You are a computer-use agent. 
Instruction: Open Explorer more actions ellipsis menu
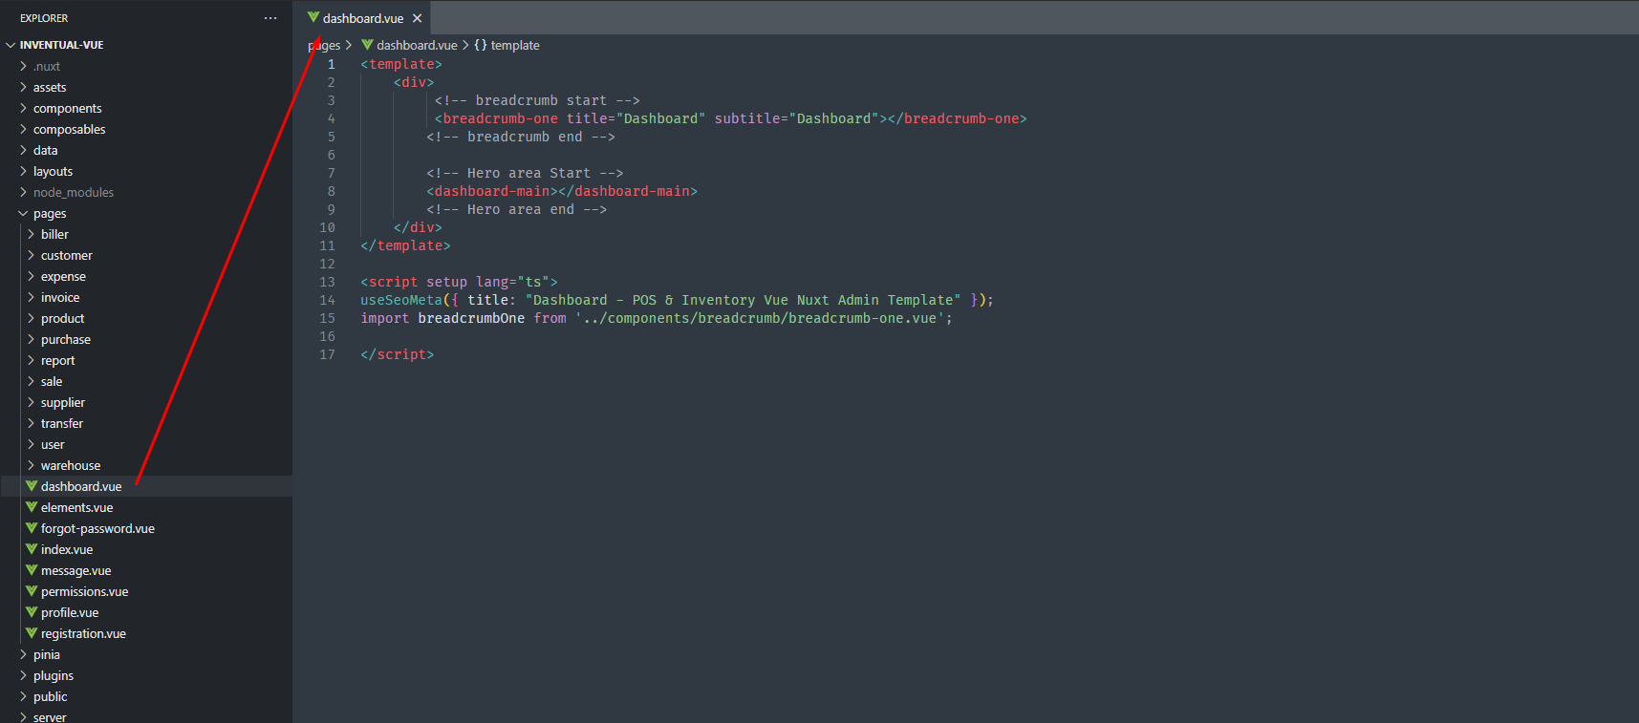pyautogui.click(x=270, y=18)
